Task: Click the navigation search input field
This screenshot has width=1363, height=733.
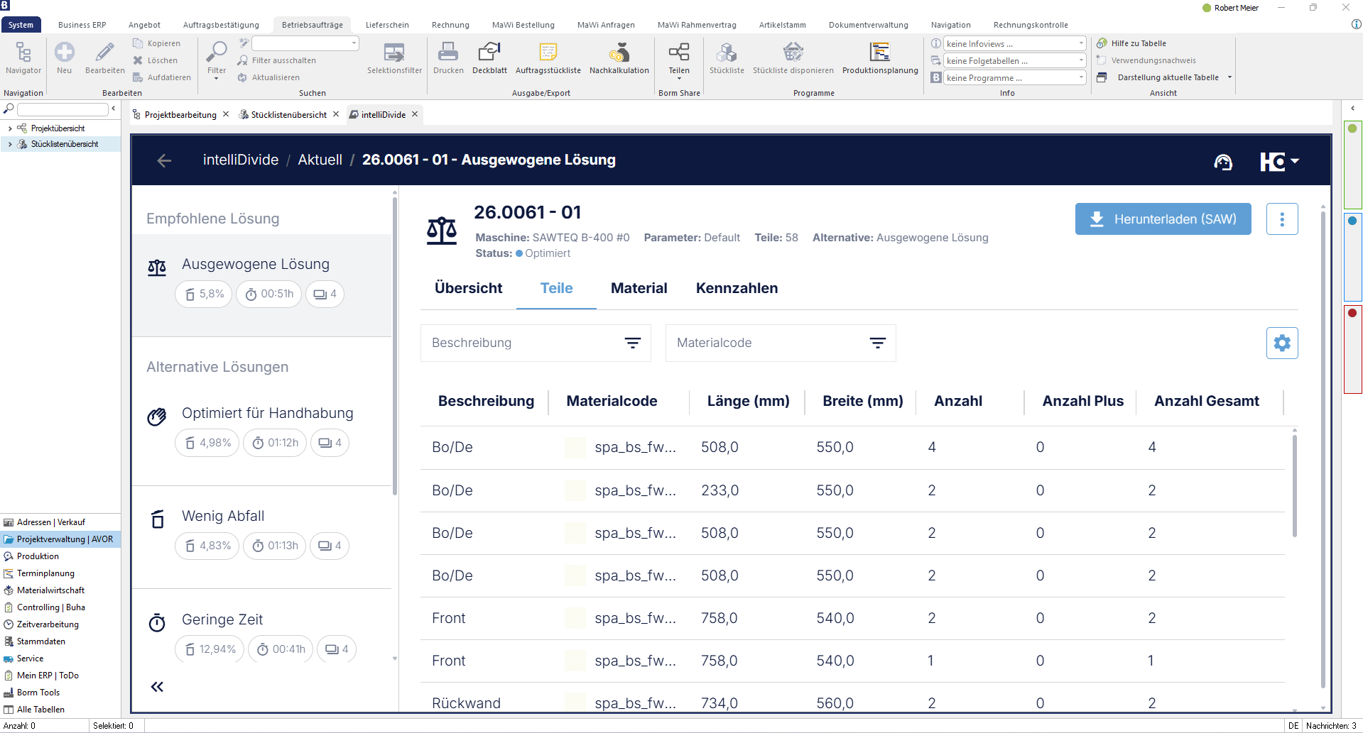Action: point(63,109)
